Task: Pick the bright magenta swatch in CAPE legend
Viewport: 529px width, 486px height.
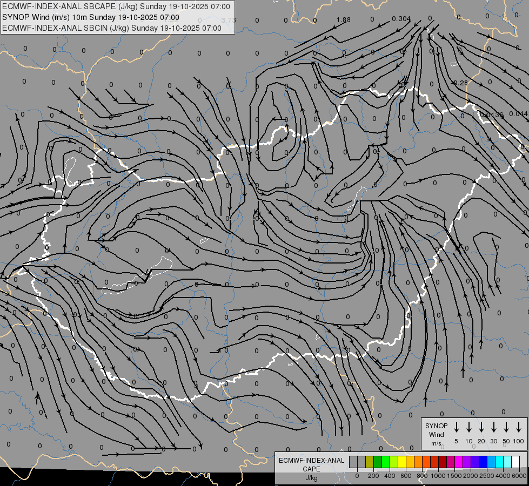Action: (459, 462)
